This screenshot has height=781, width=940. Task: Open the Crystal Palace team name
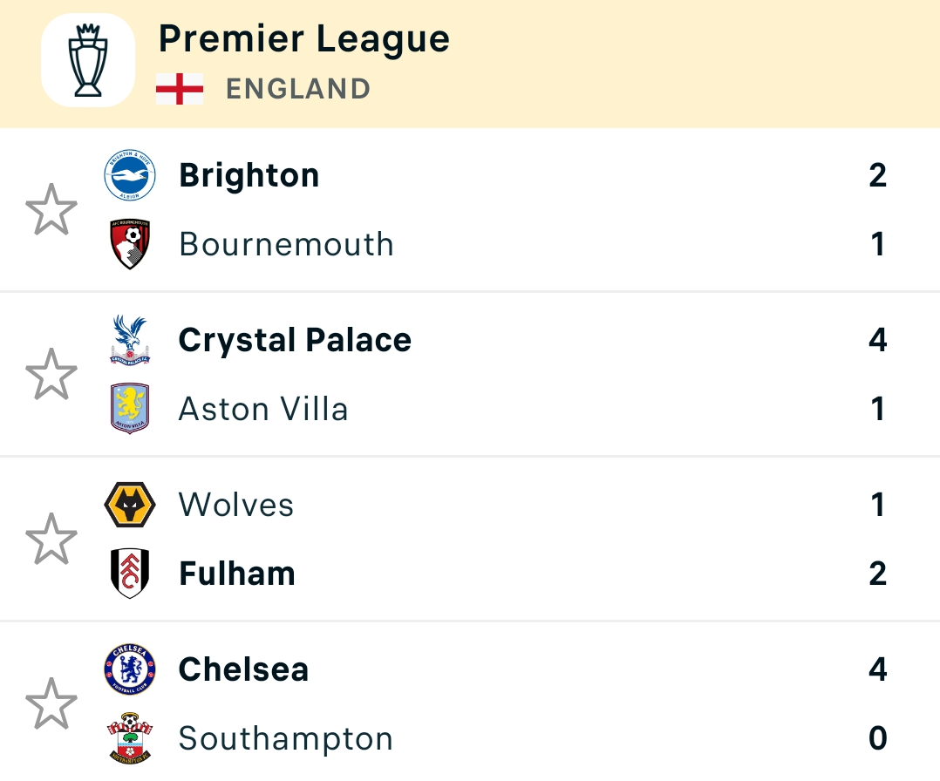tap(295, 341)
